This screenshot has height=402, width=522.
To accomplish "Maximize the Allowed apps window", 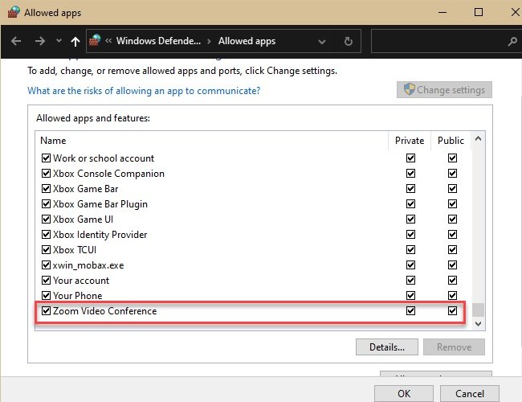I will [x=479, y=12].
